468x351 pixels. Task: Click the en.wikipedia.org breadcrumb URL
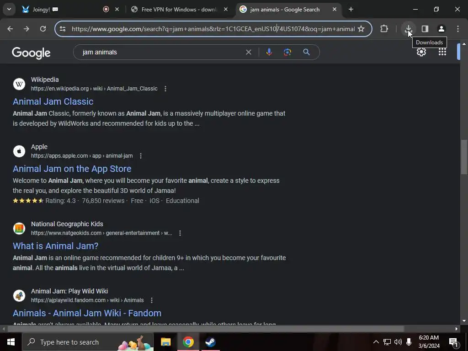(x=94, y=89)
